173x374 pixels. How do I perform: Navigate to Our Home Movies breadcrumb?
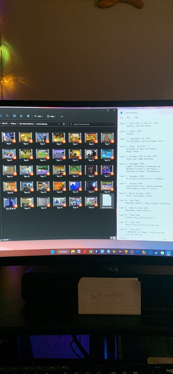coord(27,124)
